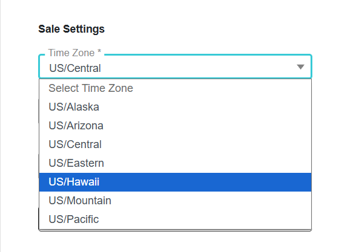This screenshot has height=252, width=362.
Task: Select US/Mountain time zone
Action: pyautogui.click(x=175, y=201)
